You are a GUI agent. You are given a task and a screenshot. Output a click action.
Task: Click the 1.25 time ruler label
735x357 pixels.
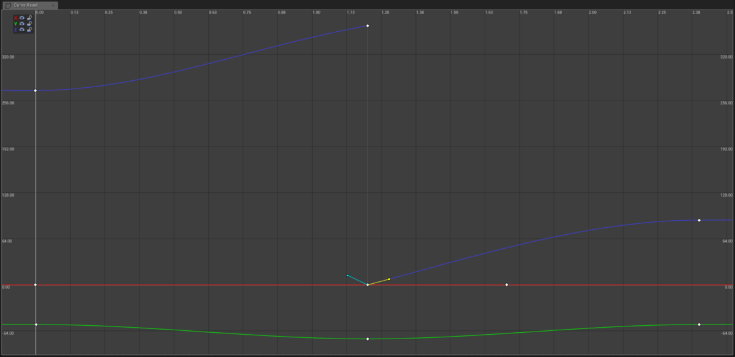[x=385, y=13]
